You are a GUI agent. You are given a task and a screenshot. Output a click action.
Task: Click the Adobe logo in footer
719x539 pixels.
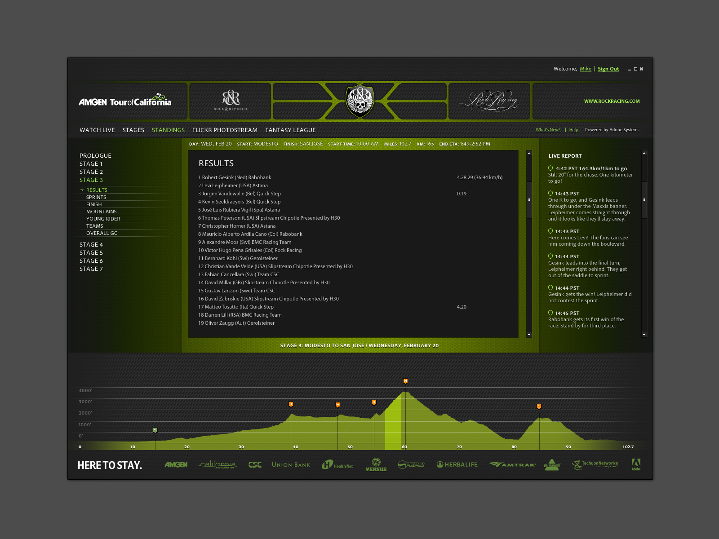[x=636, y=465]
